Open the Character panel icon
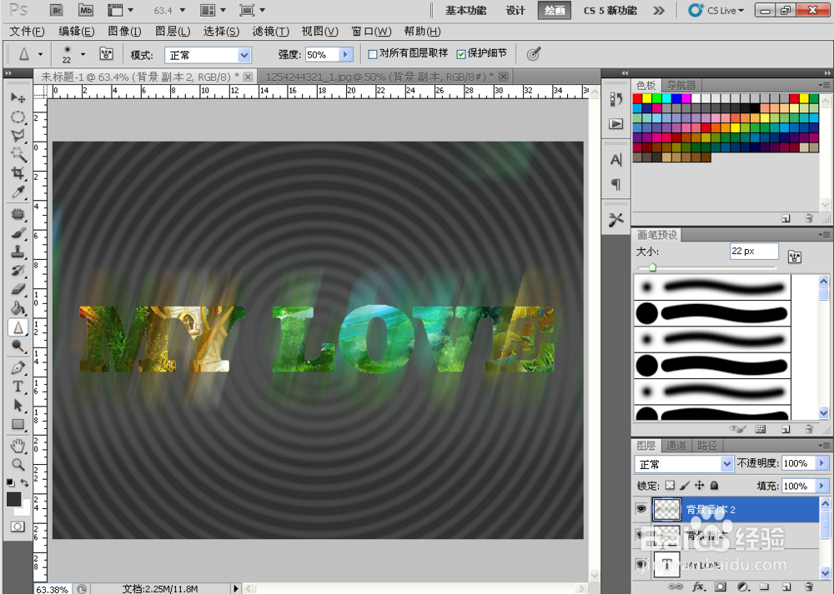This screenshot has height=594, width=834. [x=615, y=159]
